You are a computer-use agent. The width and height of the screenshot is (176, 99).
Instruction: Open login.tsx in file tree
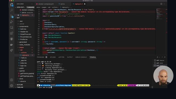24,66
